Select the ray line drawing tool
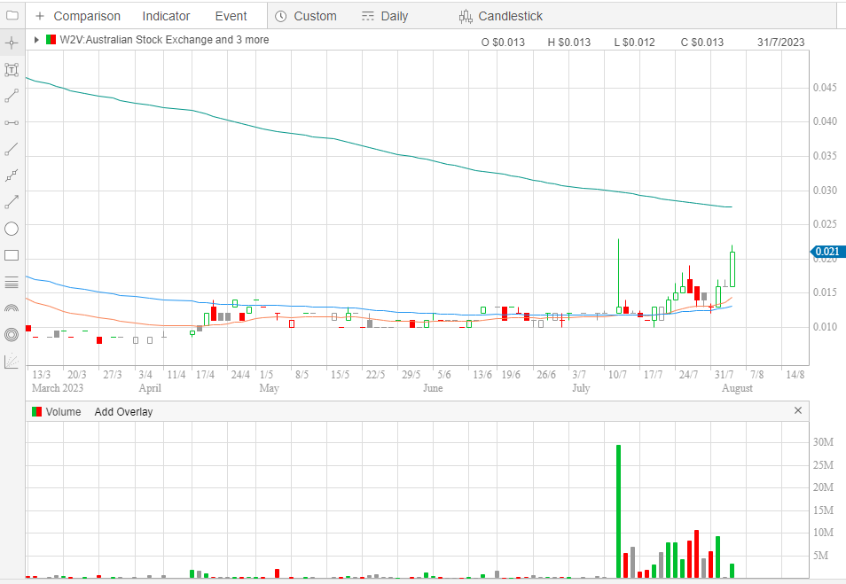This screenshot has height=584, width=846. (x=12, y=150)
